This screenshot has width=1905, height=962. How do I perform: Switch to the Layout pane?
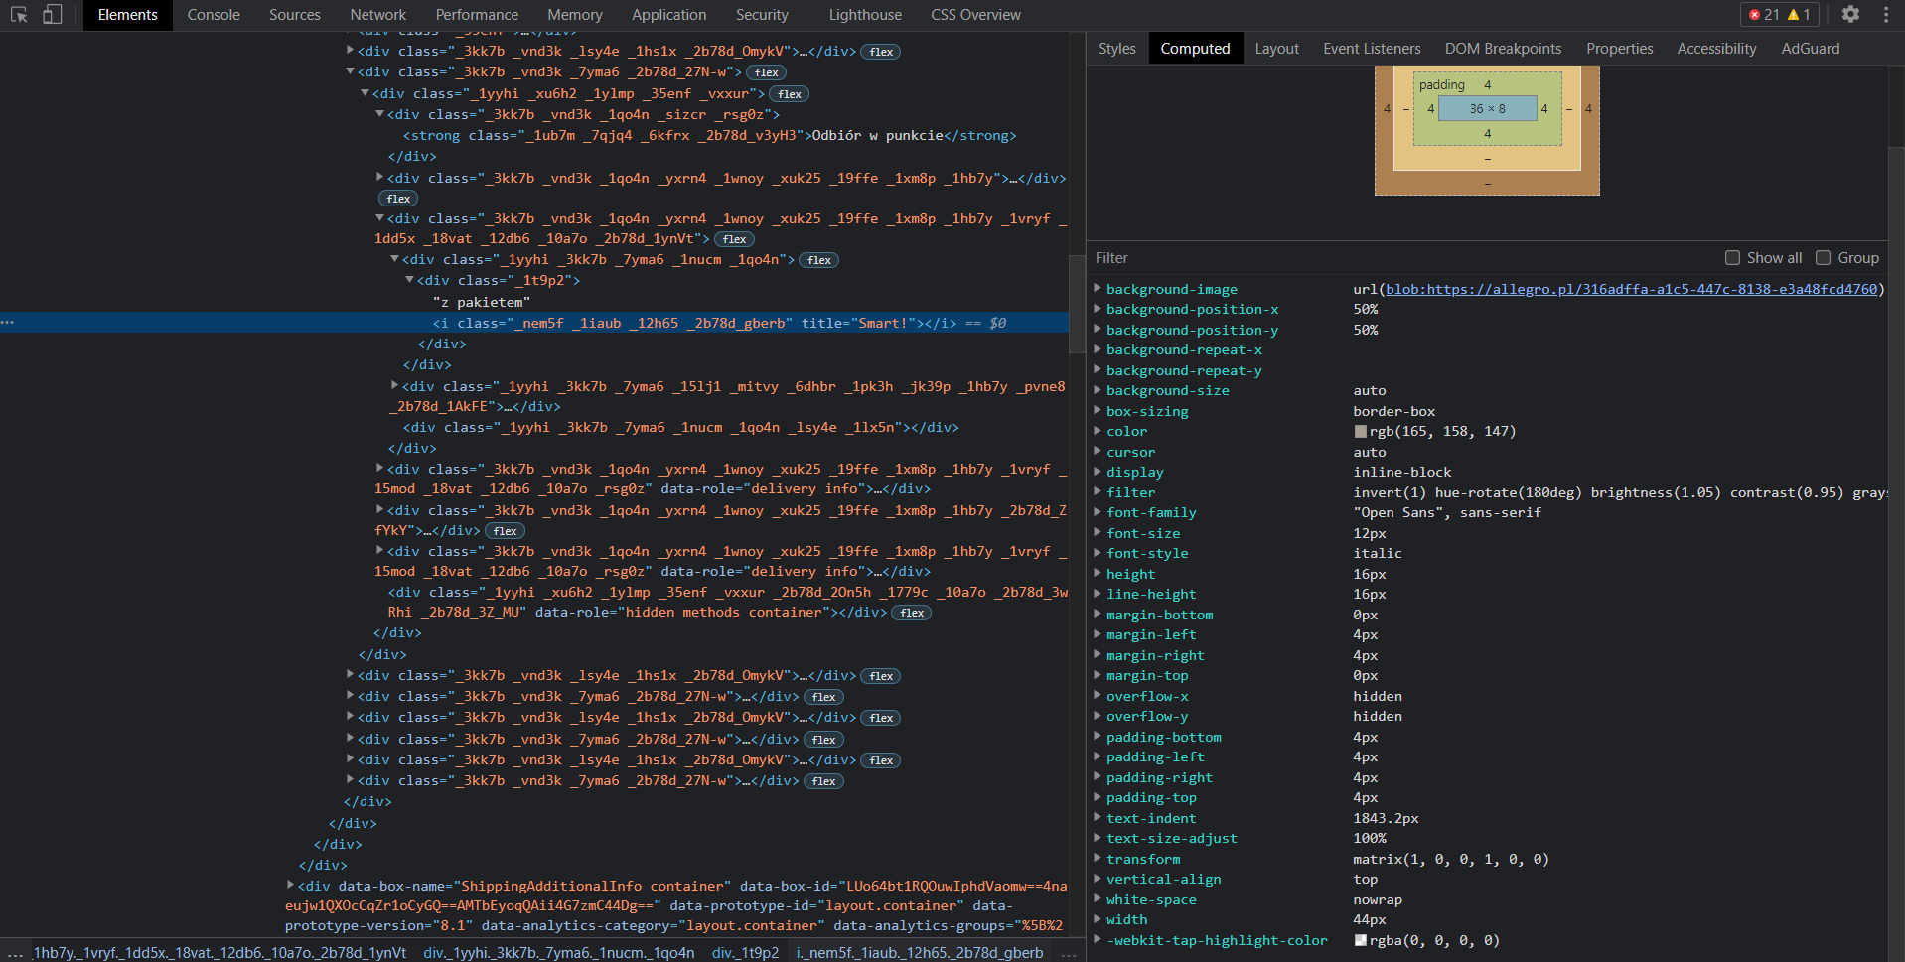1276,48
